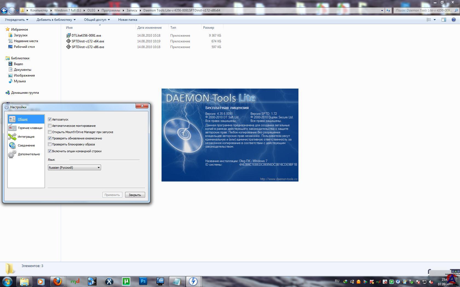Enable Автоматическое монтирование checkbox

point(50,126)
